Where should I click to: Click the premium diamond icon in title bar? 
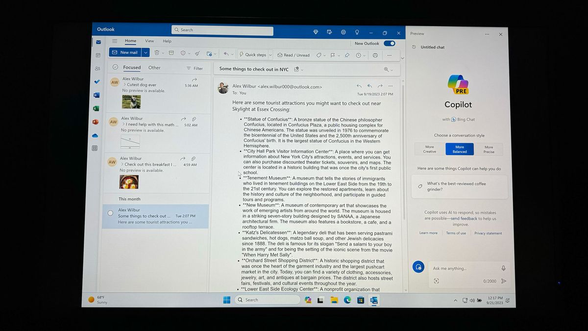(316, 32)
